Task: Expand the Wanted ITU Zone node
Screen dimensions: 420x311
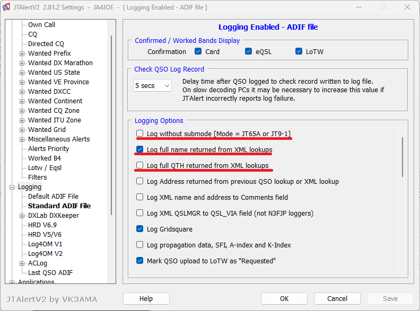Action: coord(22,120)
